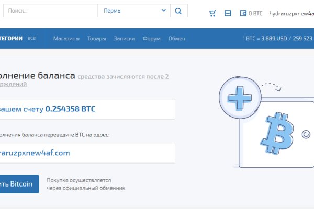Screen dimensions: 314x209
Task: Click the magnifier search button
Action: point(178,11)
